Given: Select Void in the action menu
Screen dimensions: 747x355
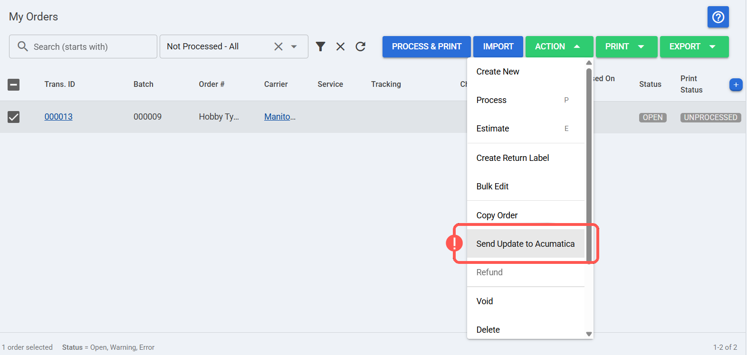Looking at the screenshot, I should tap(526, 301).
